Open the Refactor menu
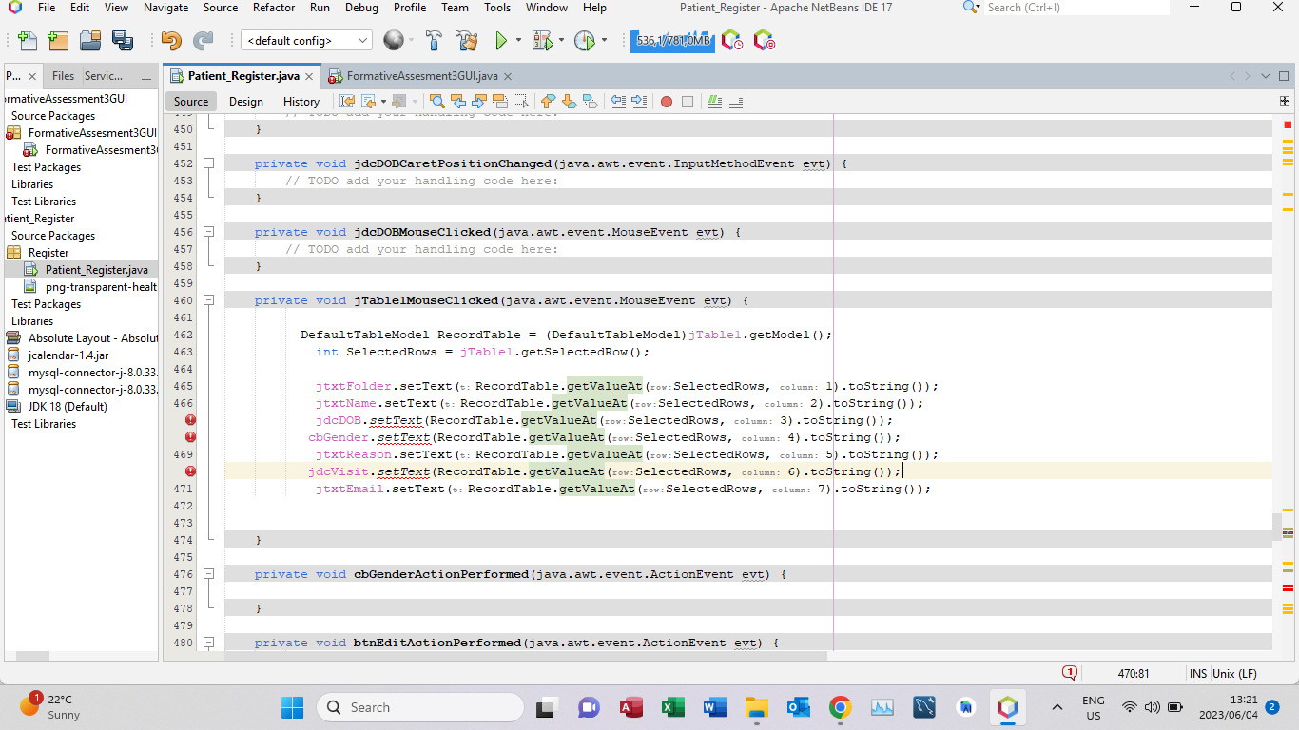Screen dimensions: 1299x730 pos(273,8)
